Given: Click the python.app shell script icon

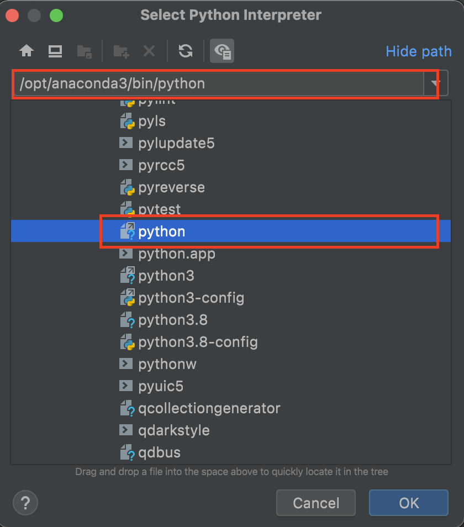Looking at the screenshot, I should (126, 253).
